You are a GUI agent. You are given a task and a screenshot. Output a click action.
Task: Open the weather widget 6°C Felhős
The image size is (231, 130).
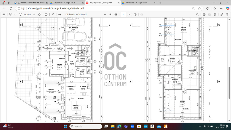click(9, 126)
